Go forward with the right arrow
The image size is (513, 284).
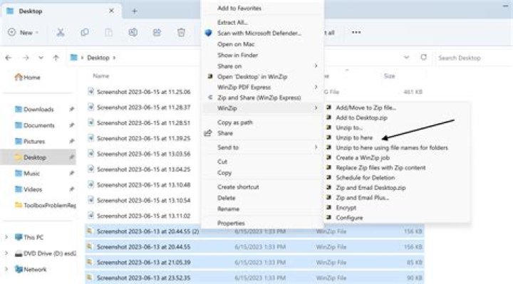(26, 58)
